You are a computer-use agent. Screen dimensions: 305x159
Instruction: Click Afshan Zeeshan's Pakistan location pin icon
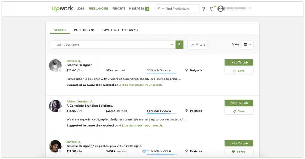tap(186, 110)
